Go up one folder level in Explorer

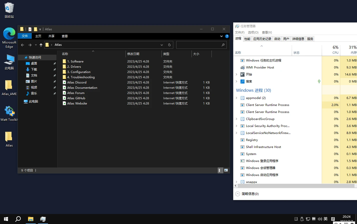pyautogui.click(x=41, y=45)
